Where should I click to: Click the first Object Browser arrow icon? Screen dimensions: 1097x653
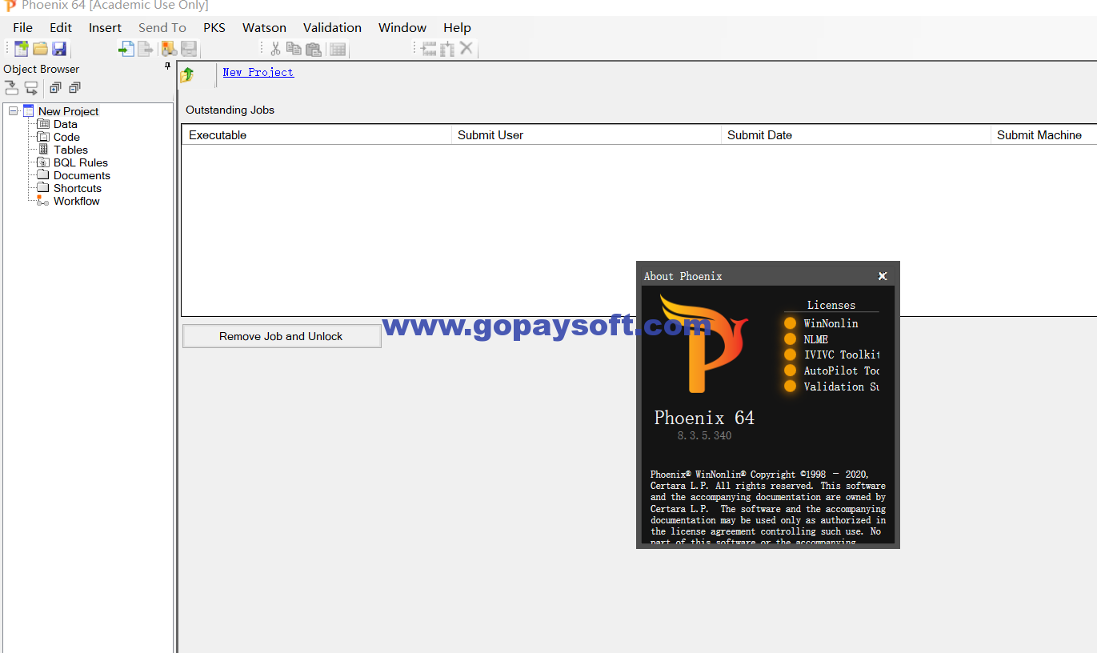(x=12, y=88)
